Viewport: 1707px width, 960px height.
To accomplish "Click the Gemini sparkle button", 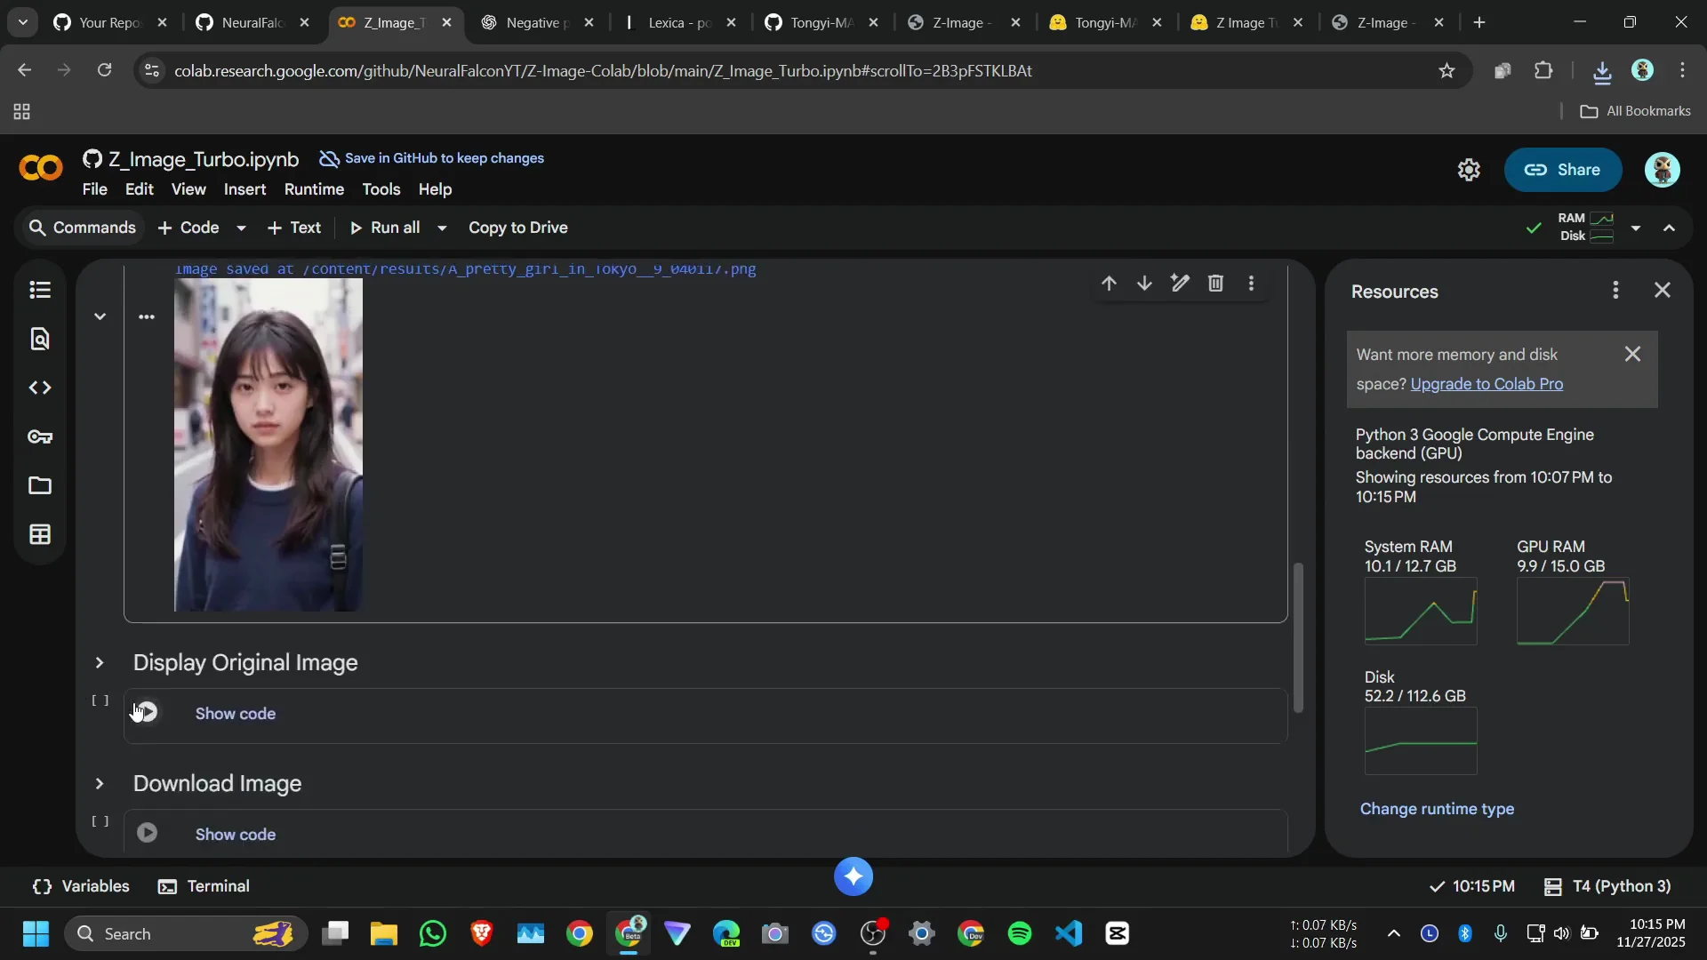I will point(853,876).
